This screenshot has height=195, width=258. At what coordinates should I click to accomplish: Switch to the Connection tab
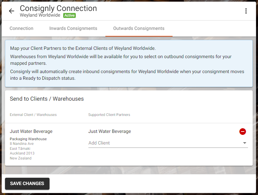[x=21, y=28]
